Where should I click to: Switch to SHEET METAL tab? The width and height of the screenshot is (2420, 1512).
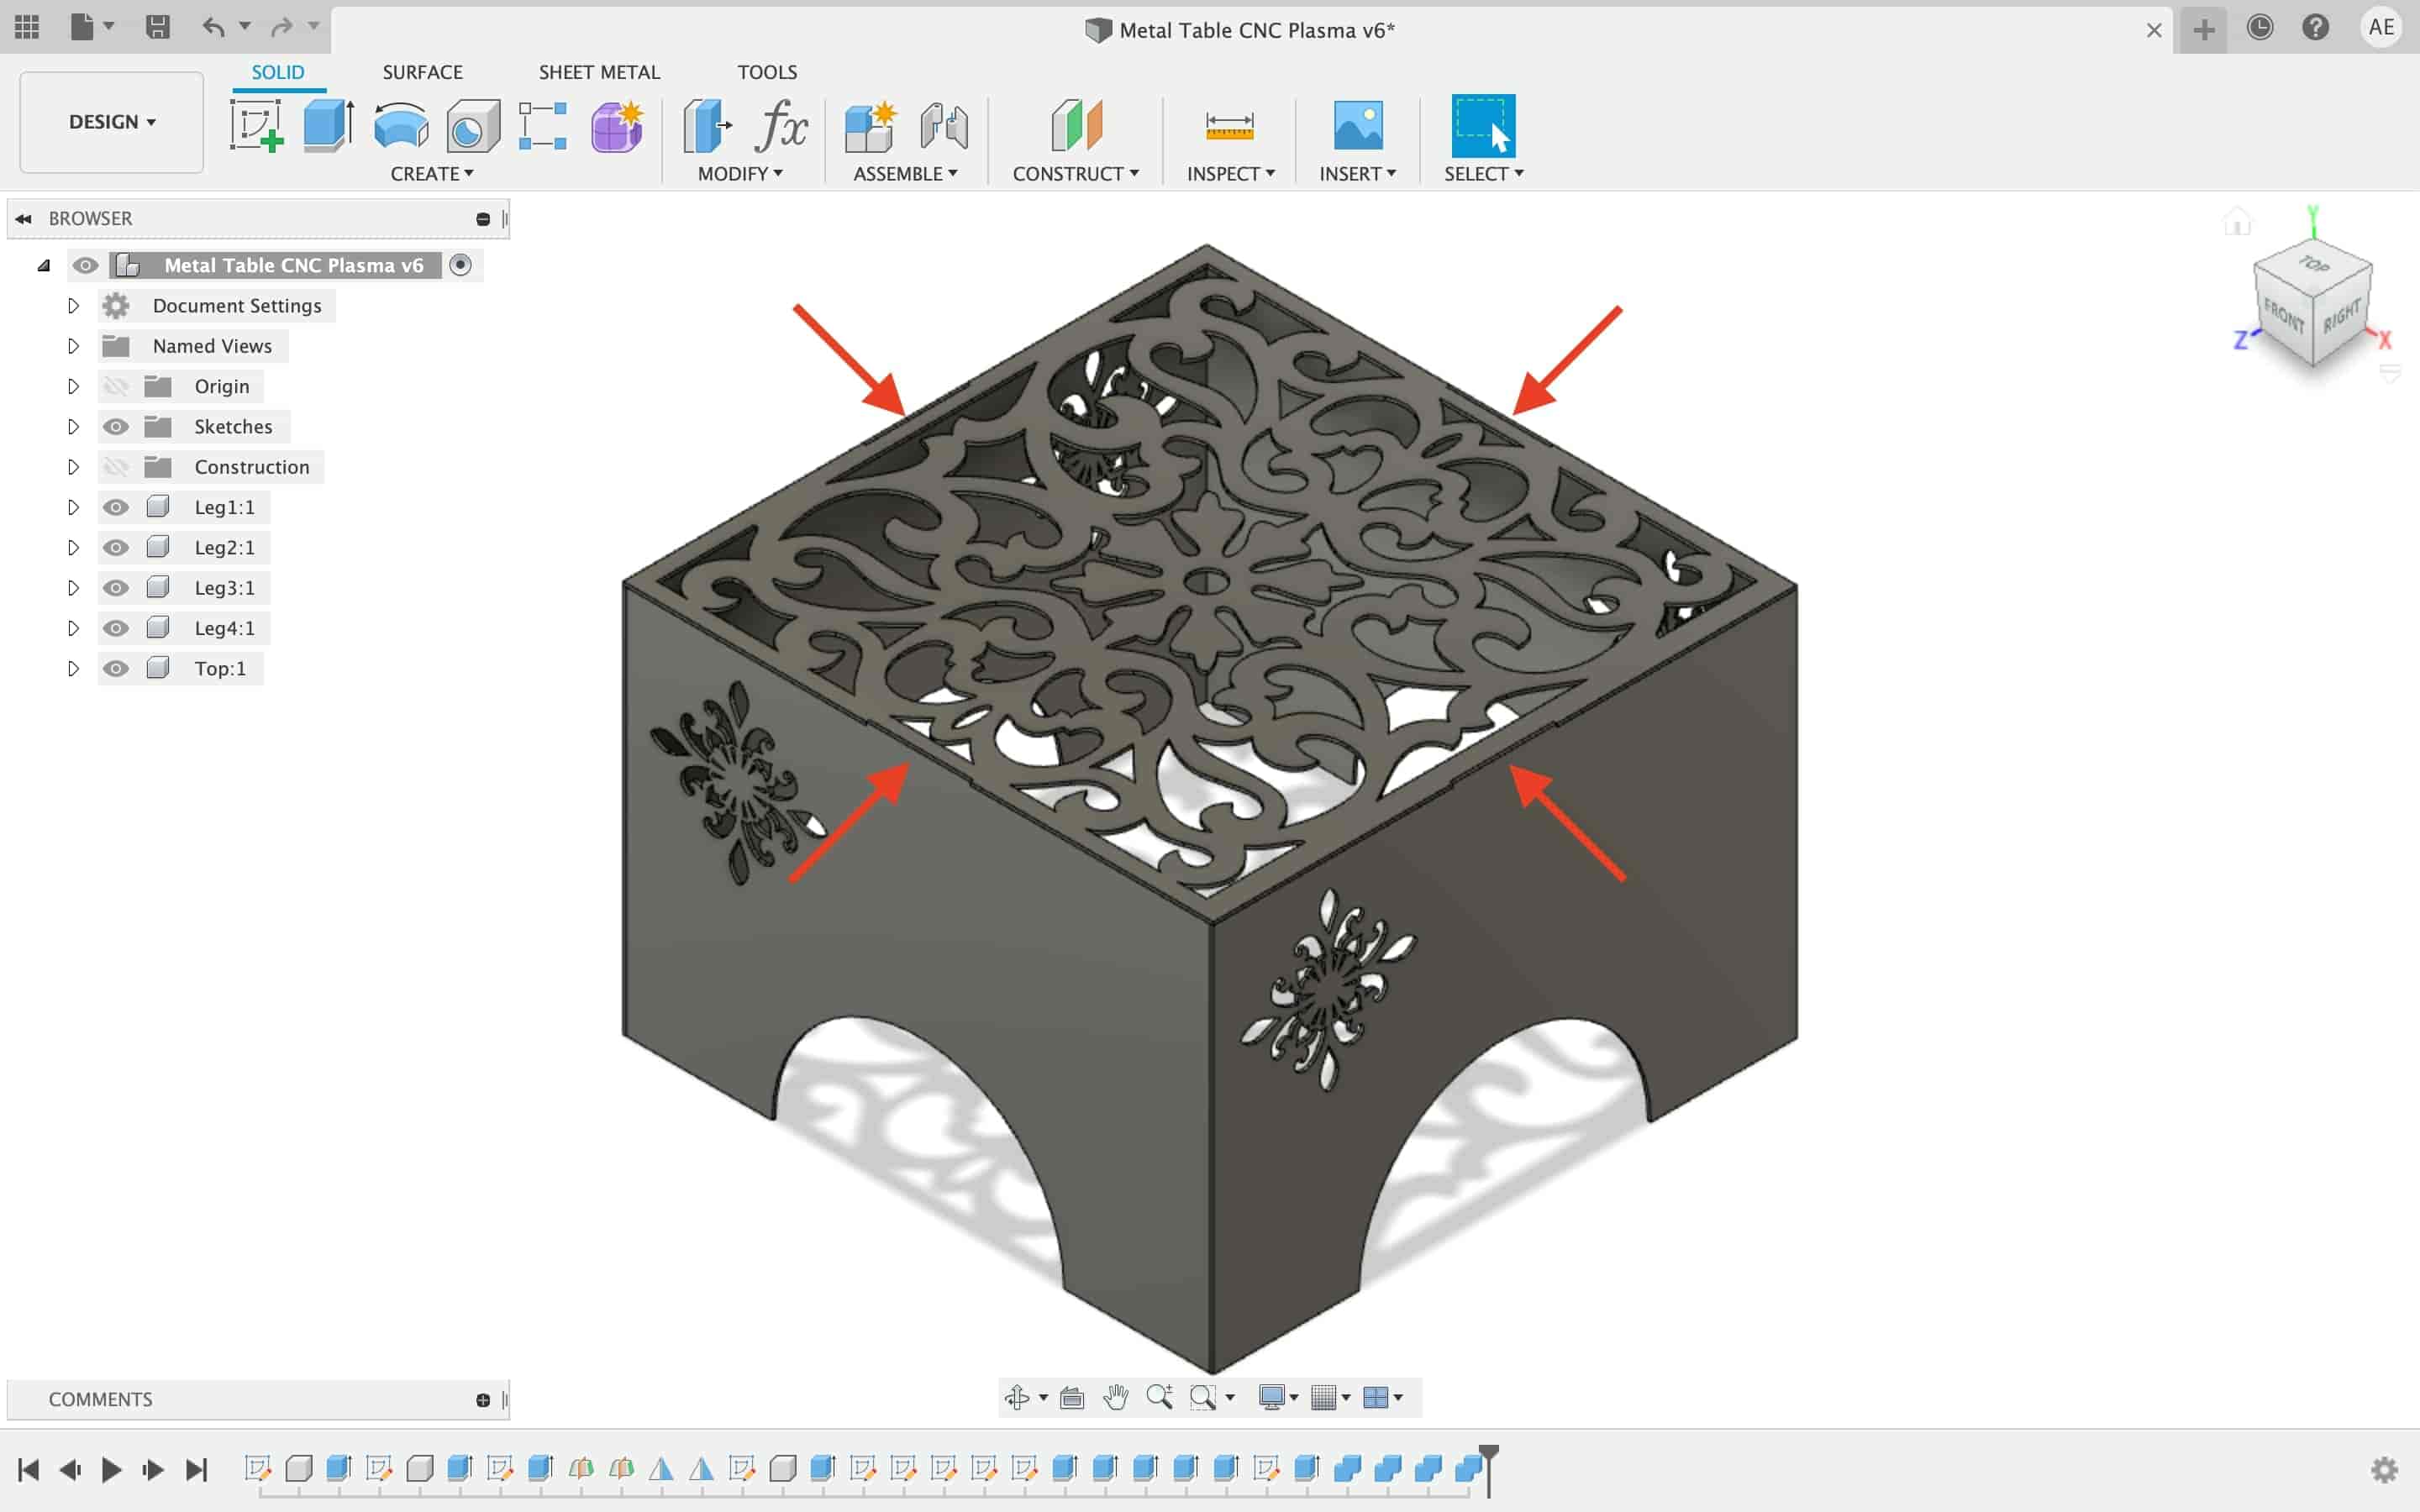click(x=599, y=71)
